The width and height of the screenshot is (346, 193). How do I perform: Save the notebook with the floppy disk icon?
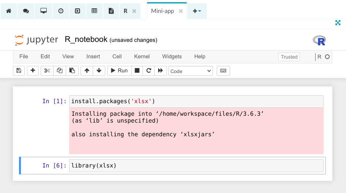(19, 70)
